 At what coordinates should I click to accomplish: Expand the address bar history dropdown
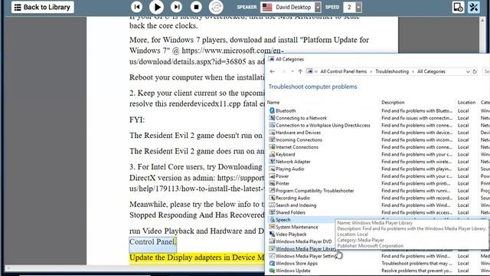(x=468, y=71)
